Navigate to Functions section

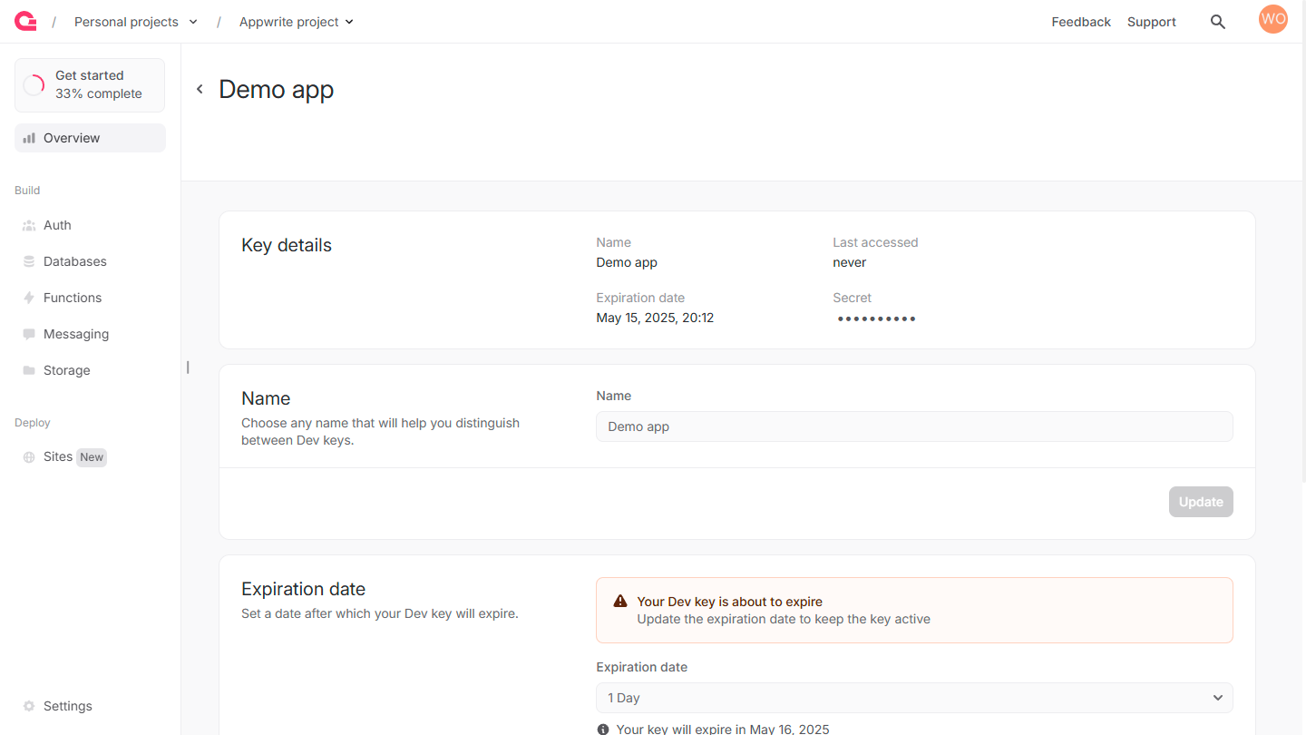click(72, 298)
